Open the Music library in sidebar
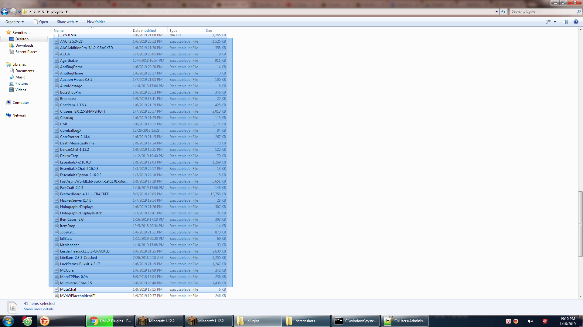Viewport: 583px width, 327px height. coord(20,77)
